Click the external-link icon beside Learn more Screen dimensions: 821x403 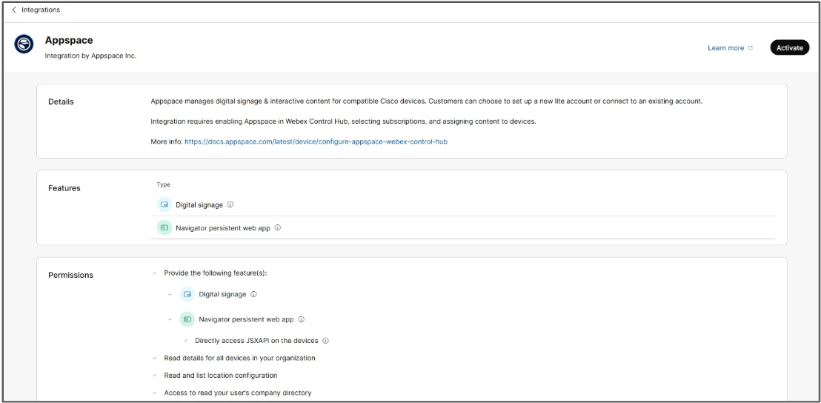(751, 47)
